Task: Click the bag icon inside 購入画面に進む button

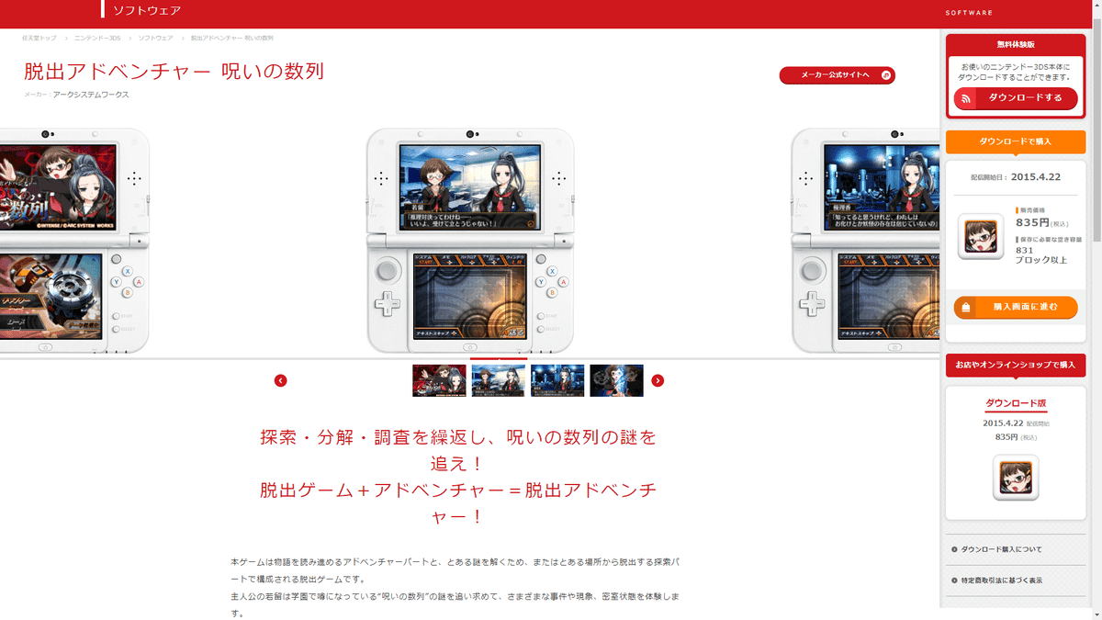Action: 965,307
